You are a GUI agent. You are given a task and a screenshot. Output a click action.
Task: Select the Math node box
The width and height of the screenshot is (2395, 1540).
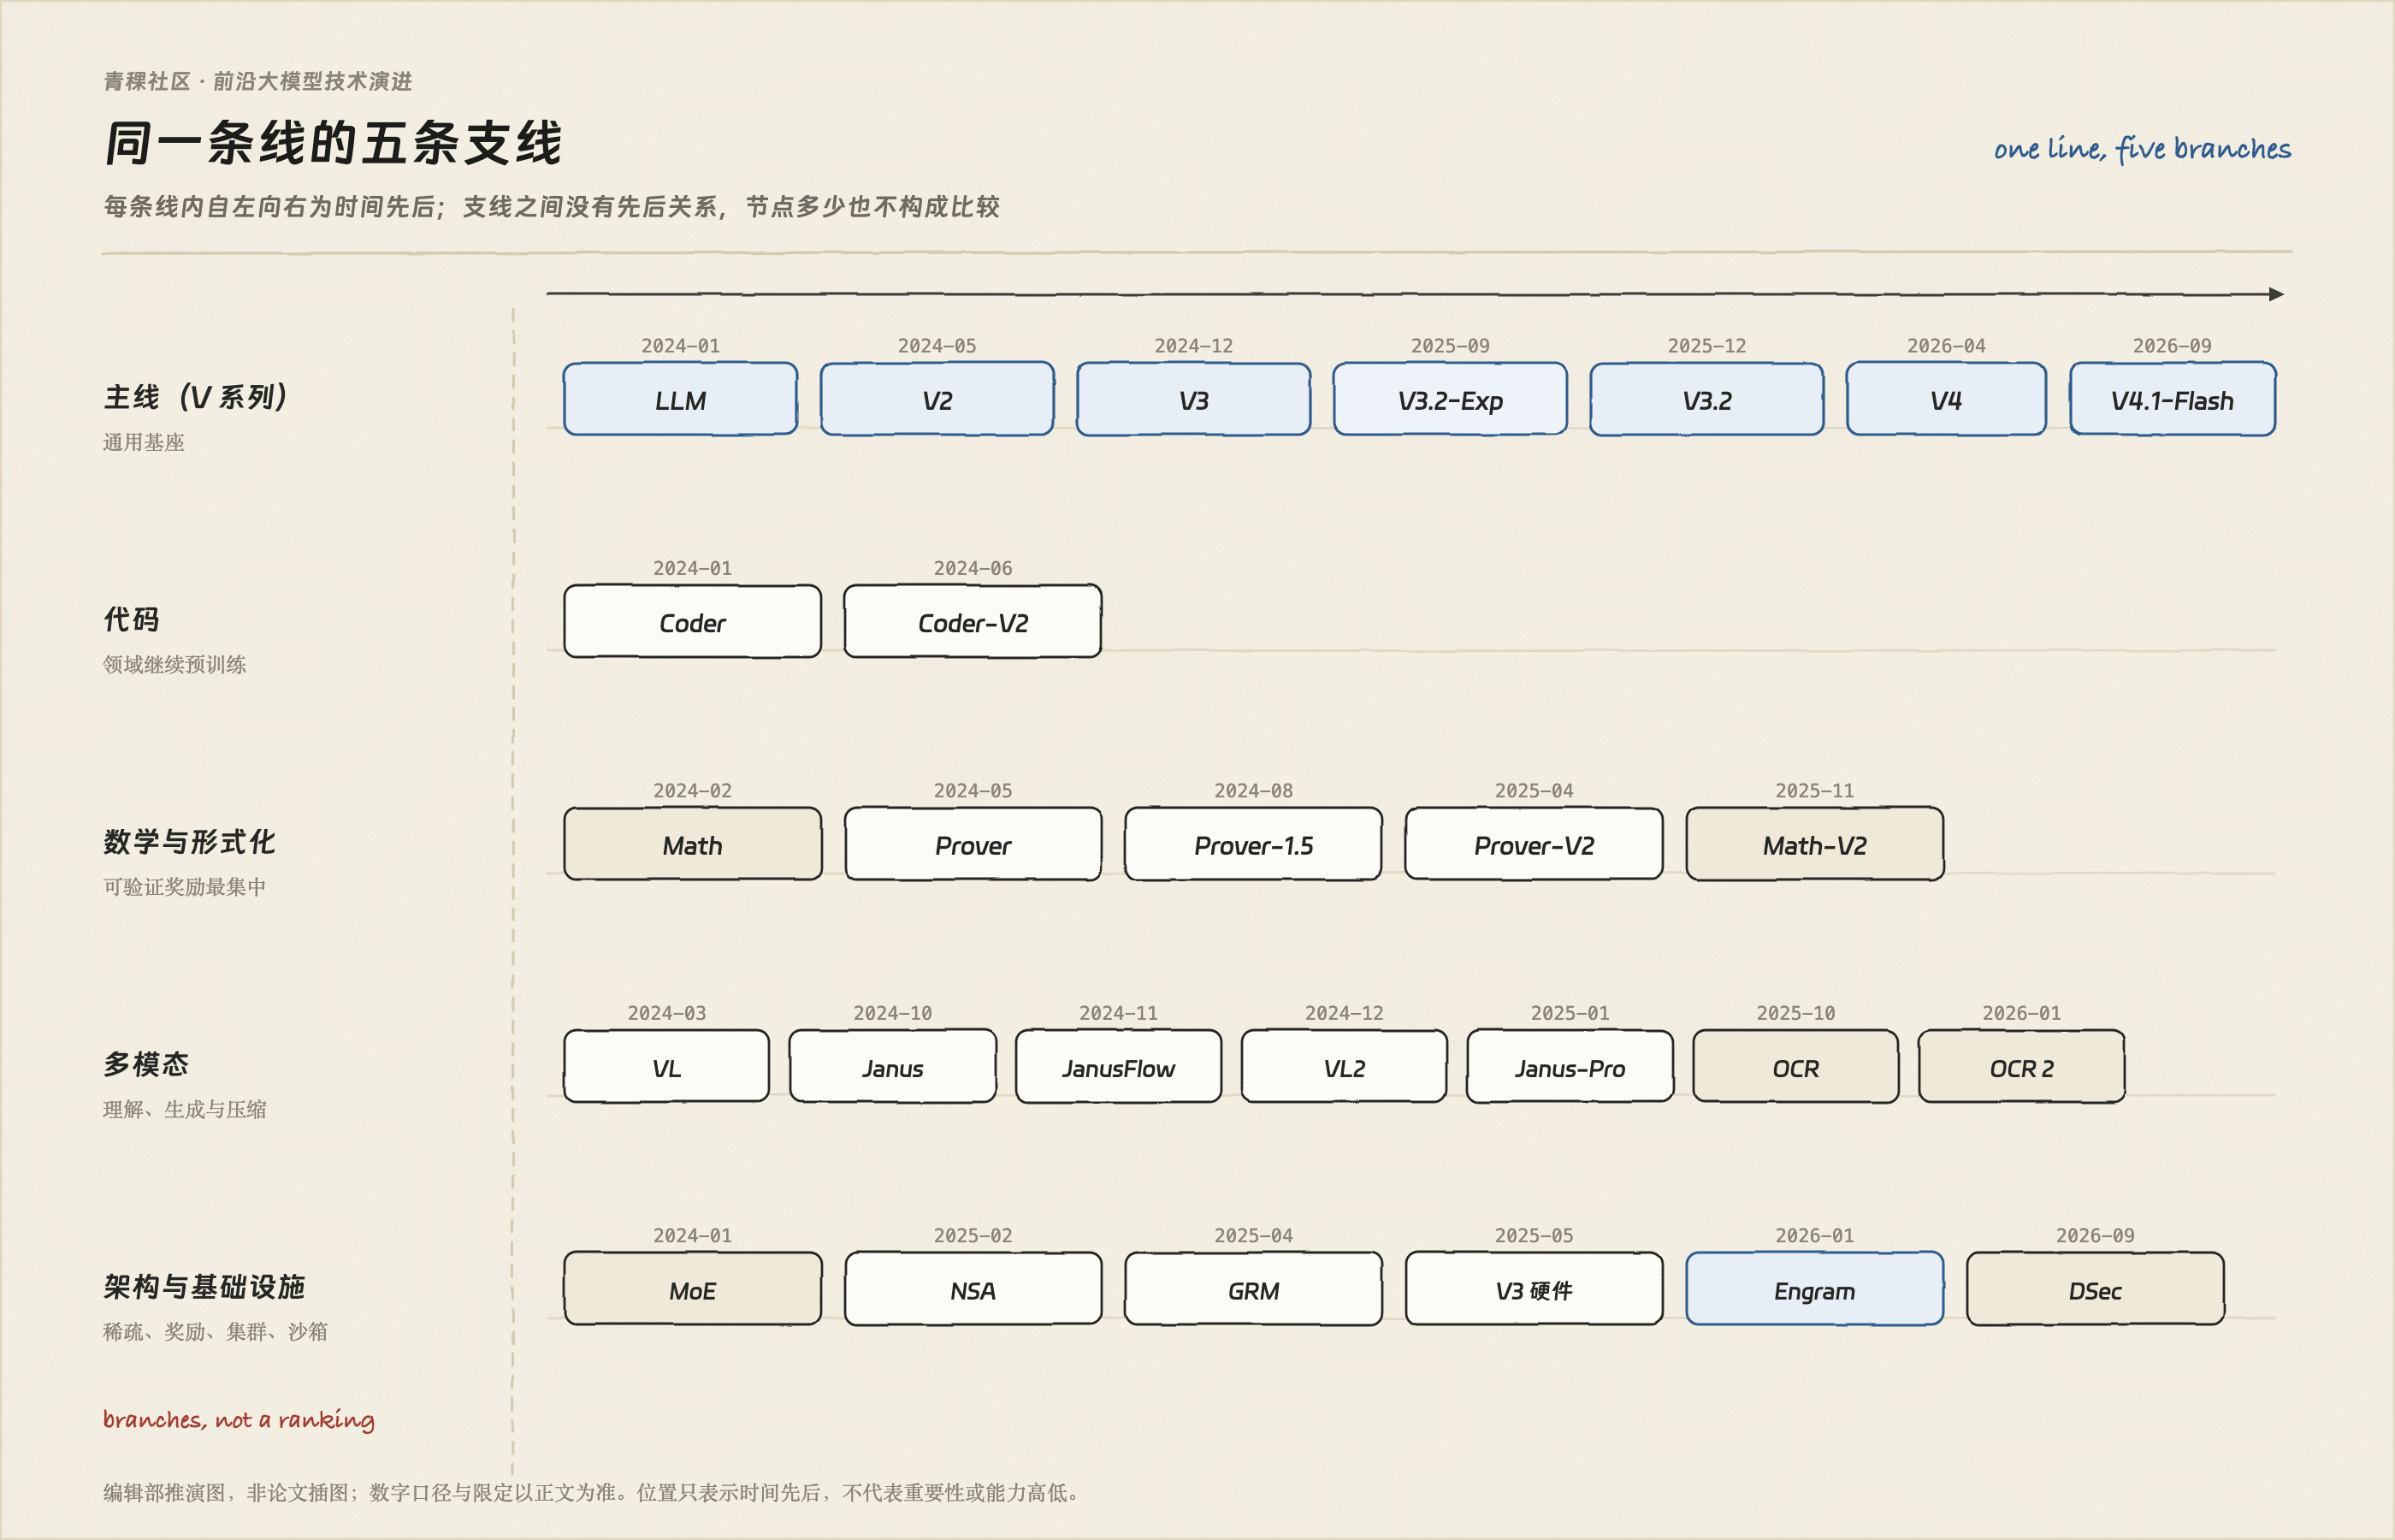693,844
